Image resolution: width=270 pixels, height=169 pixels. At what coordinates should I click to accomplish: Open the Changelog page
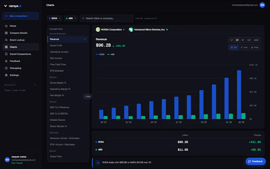pyautogui.click(x=21, y=68)
